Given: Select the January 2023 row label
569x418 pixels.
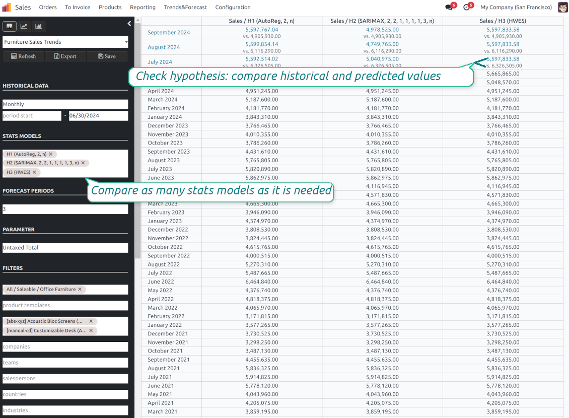Looking at the screenshot, I should (x=165, y=221).
